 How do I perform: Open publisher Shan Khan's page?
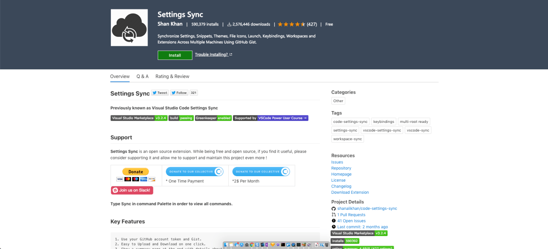170,24
